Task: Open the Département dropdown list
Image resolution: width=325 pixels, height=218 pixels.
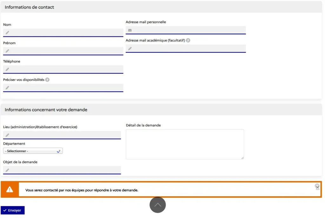Action: (33, 151)
